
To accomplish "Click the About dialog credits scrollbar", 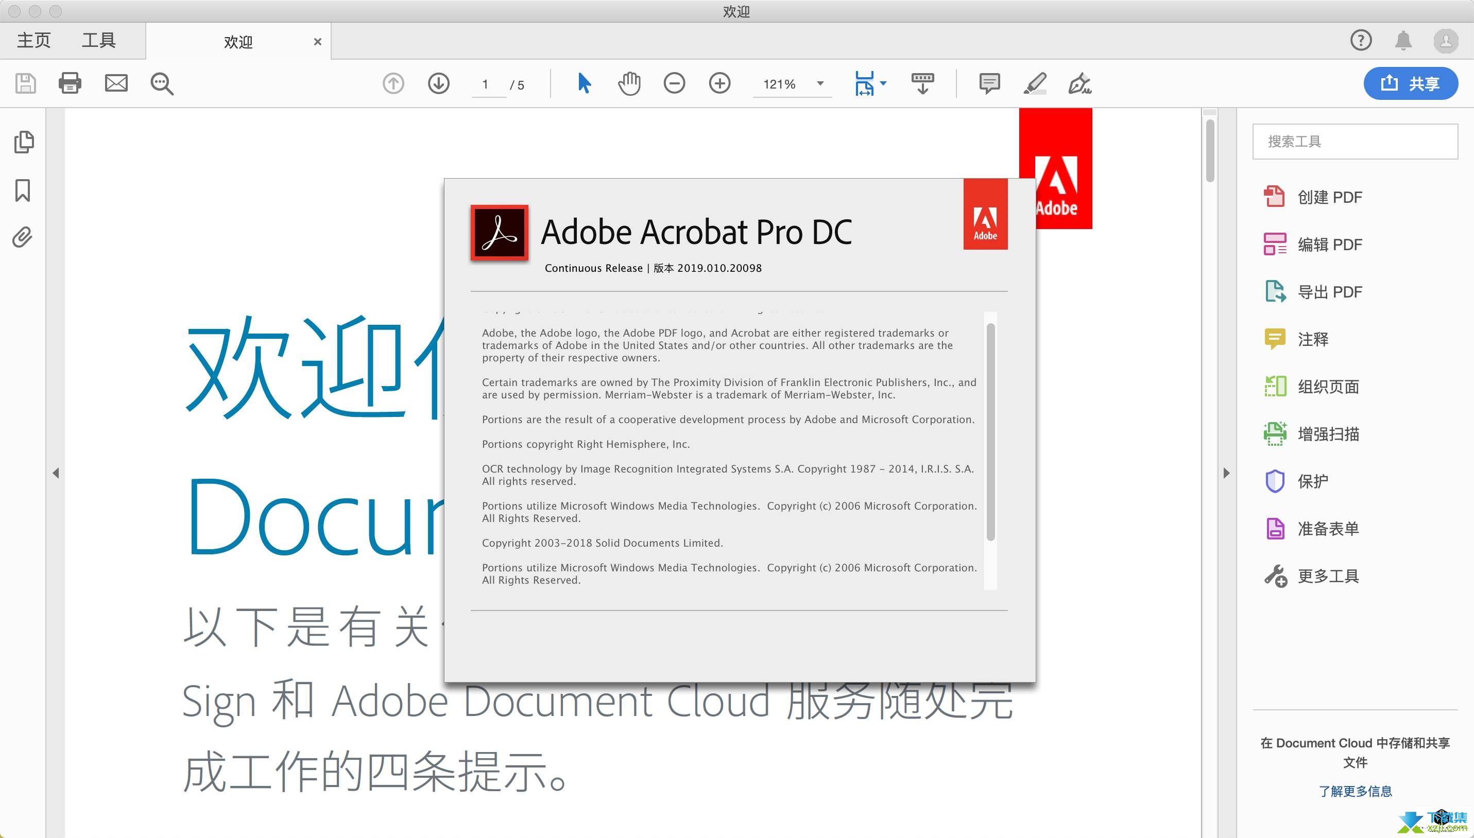I will pyautogui.click(x=990, y=432).
